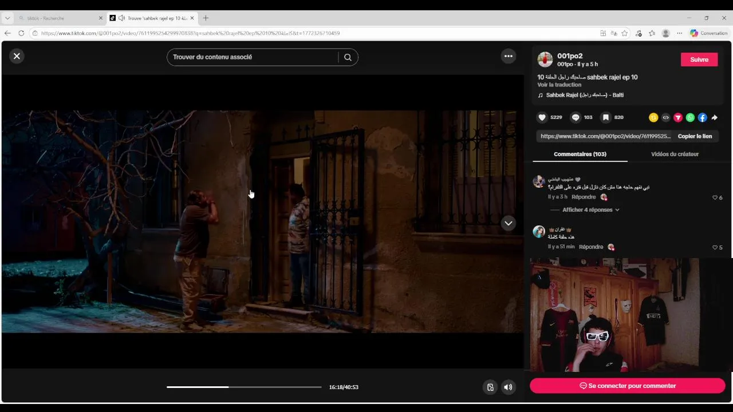
Task: Click the music note next to Sahbek Rajel
Action: [x=541, y=95]
